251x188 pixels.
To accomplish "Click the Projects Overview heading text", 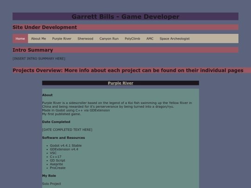I will (128, 71).
